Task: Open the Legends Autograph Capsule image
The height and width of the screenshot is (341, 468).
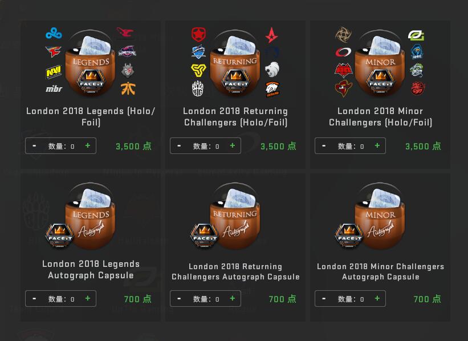Action: [81, 216]
